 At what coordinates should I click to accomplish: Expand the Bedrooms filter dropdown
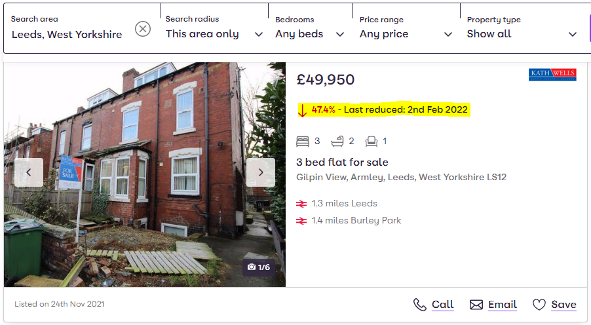[309, 34]
